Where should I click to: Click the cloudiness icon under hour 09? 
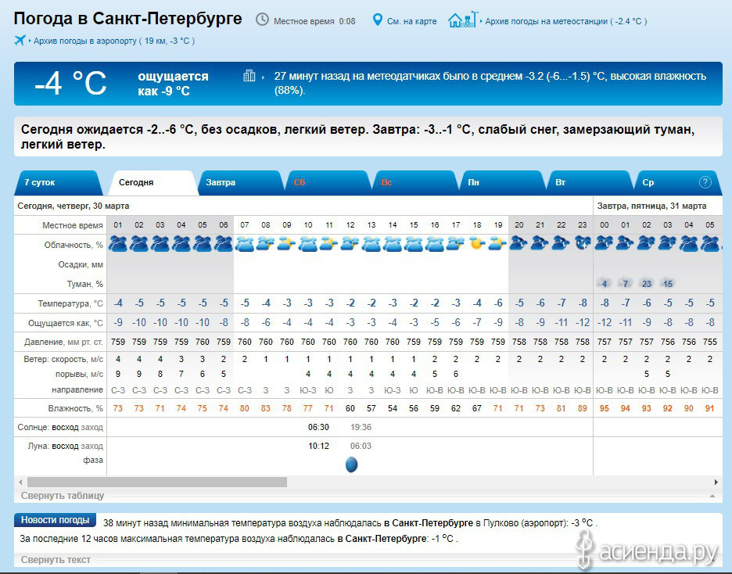point(287,244)
